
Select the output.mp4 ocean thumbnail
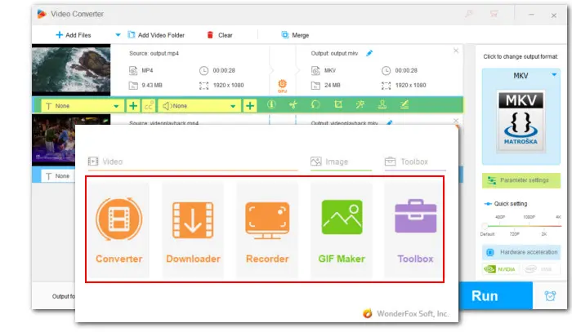71,70
